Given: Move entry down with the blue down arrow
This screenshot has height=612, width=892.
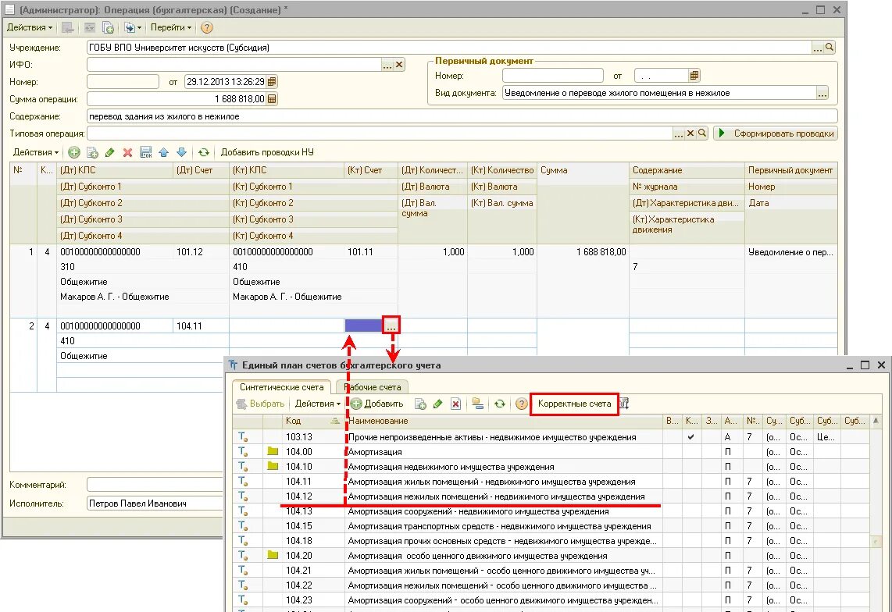Looking at the screenshot, I should [181, 152].
